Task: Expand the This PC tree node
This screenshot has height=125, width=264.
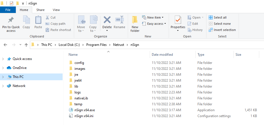Action: point(3,77)
